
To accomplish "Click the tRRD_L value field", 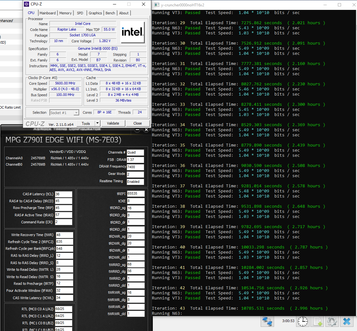I will [64, 256].
